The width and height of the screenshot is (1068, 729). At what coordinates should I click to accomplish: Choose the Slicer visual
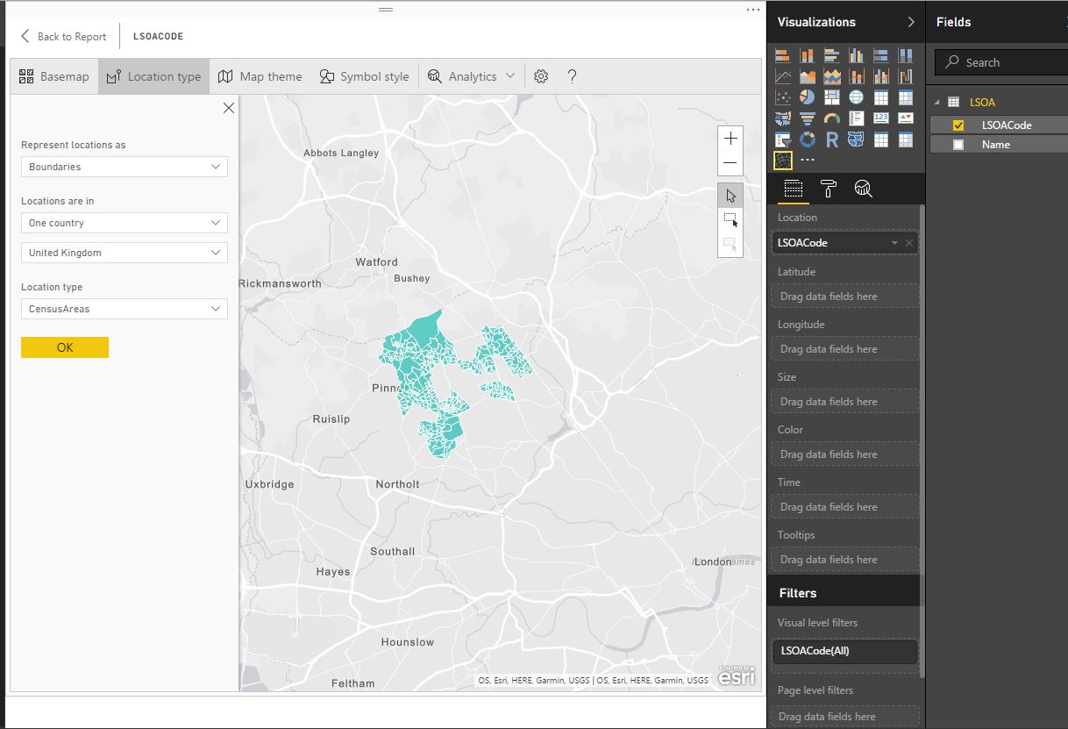click(x=783, y=139)
